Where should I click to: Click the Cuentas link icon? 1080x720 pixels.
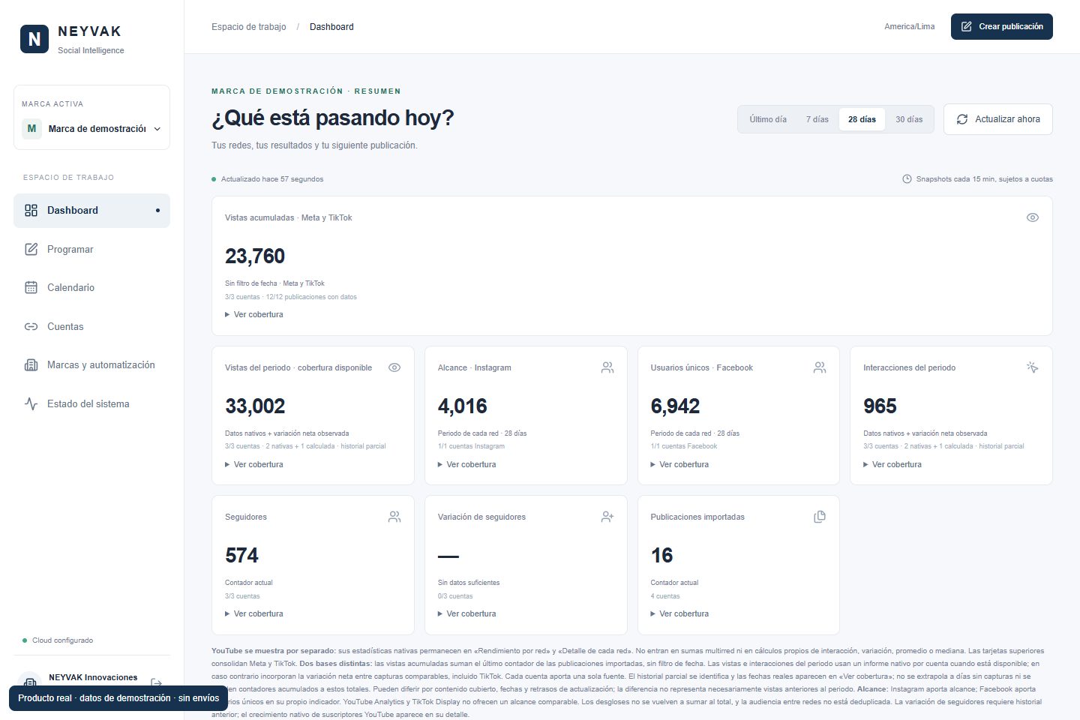31,326
